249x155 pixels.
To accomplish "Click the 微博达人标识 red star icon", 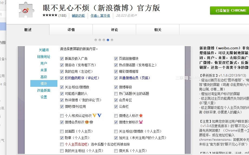I will (x=141, y=116).
